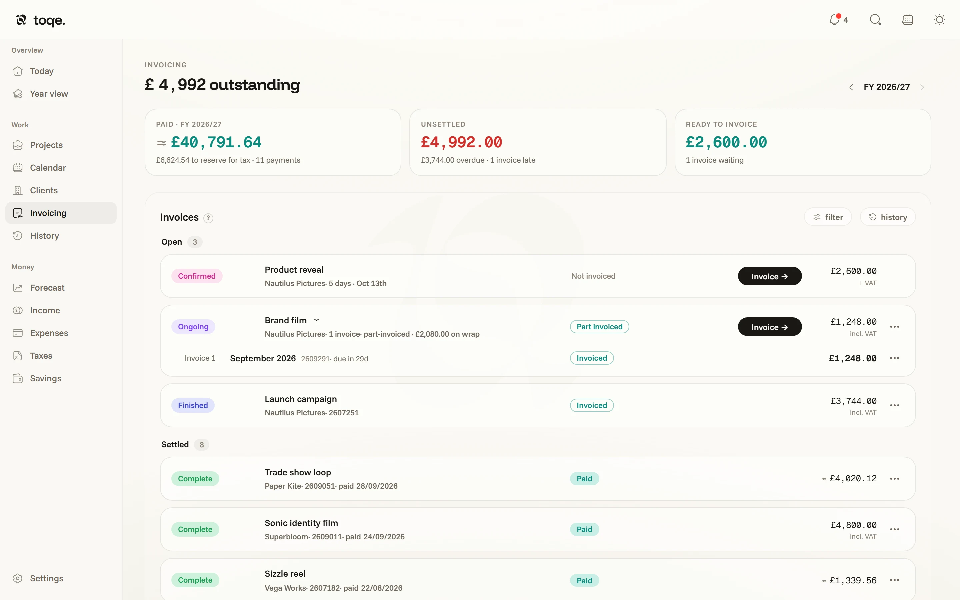Open more options for Sizzle reel
Viewport: 960px width, 600px height.
tap(895, 580)
